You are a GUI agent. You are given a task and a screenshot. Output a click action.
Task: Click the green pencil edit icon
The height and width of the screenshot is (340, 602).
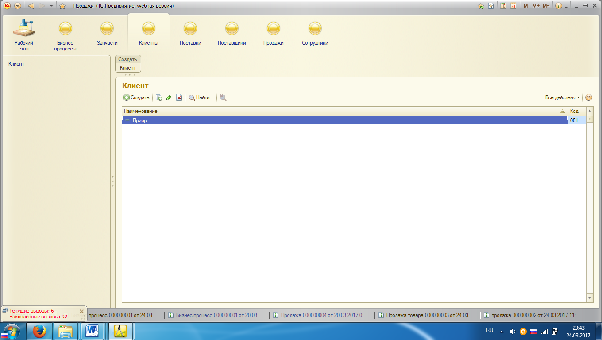pyautogui.click(x=169, y=97)
